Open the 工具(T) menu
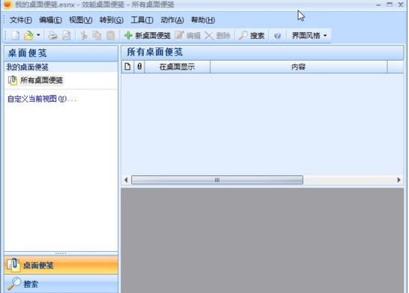 click(142, 20)
